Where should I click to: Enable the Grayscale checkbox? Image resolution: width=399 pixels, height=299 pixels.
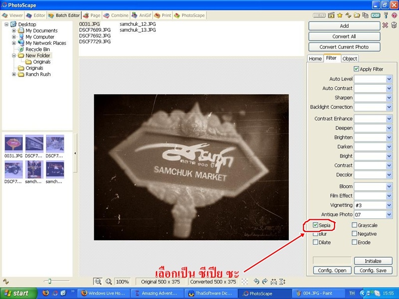[x=354, y=225]
